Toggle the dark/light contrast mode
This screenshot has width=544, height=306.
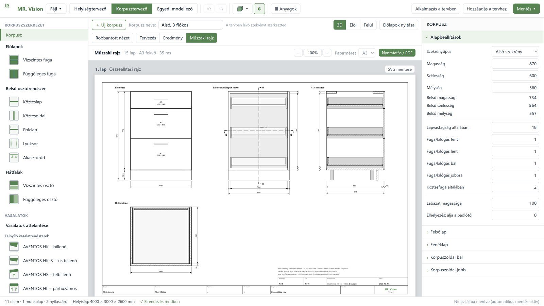coord(259,9)
